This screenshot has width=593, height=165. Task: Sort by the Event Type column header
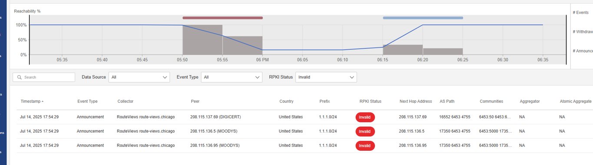pos(87,102)
